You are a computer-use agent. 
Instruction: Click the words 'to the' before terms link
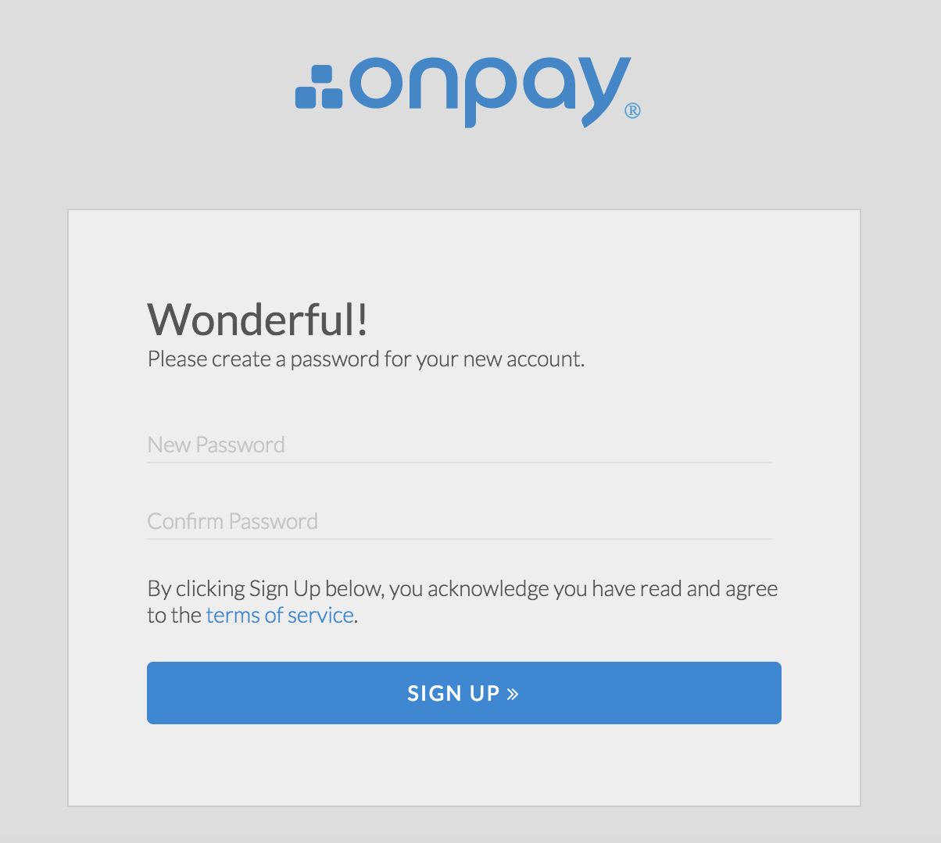[x=174, y=616]
